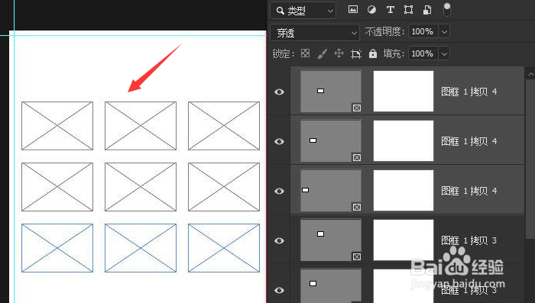Screen dimensions: 535x303
Task: Click the lowest 图框 1 拷贝 4 layer name
Action: pyautogui.click(x=469, y=191)
